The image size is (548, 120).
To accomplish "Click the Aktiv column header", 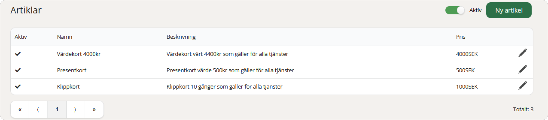I will 21,37.
